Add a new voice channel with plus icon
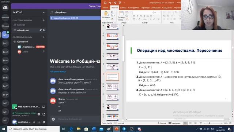 coord(44,37)
